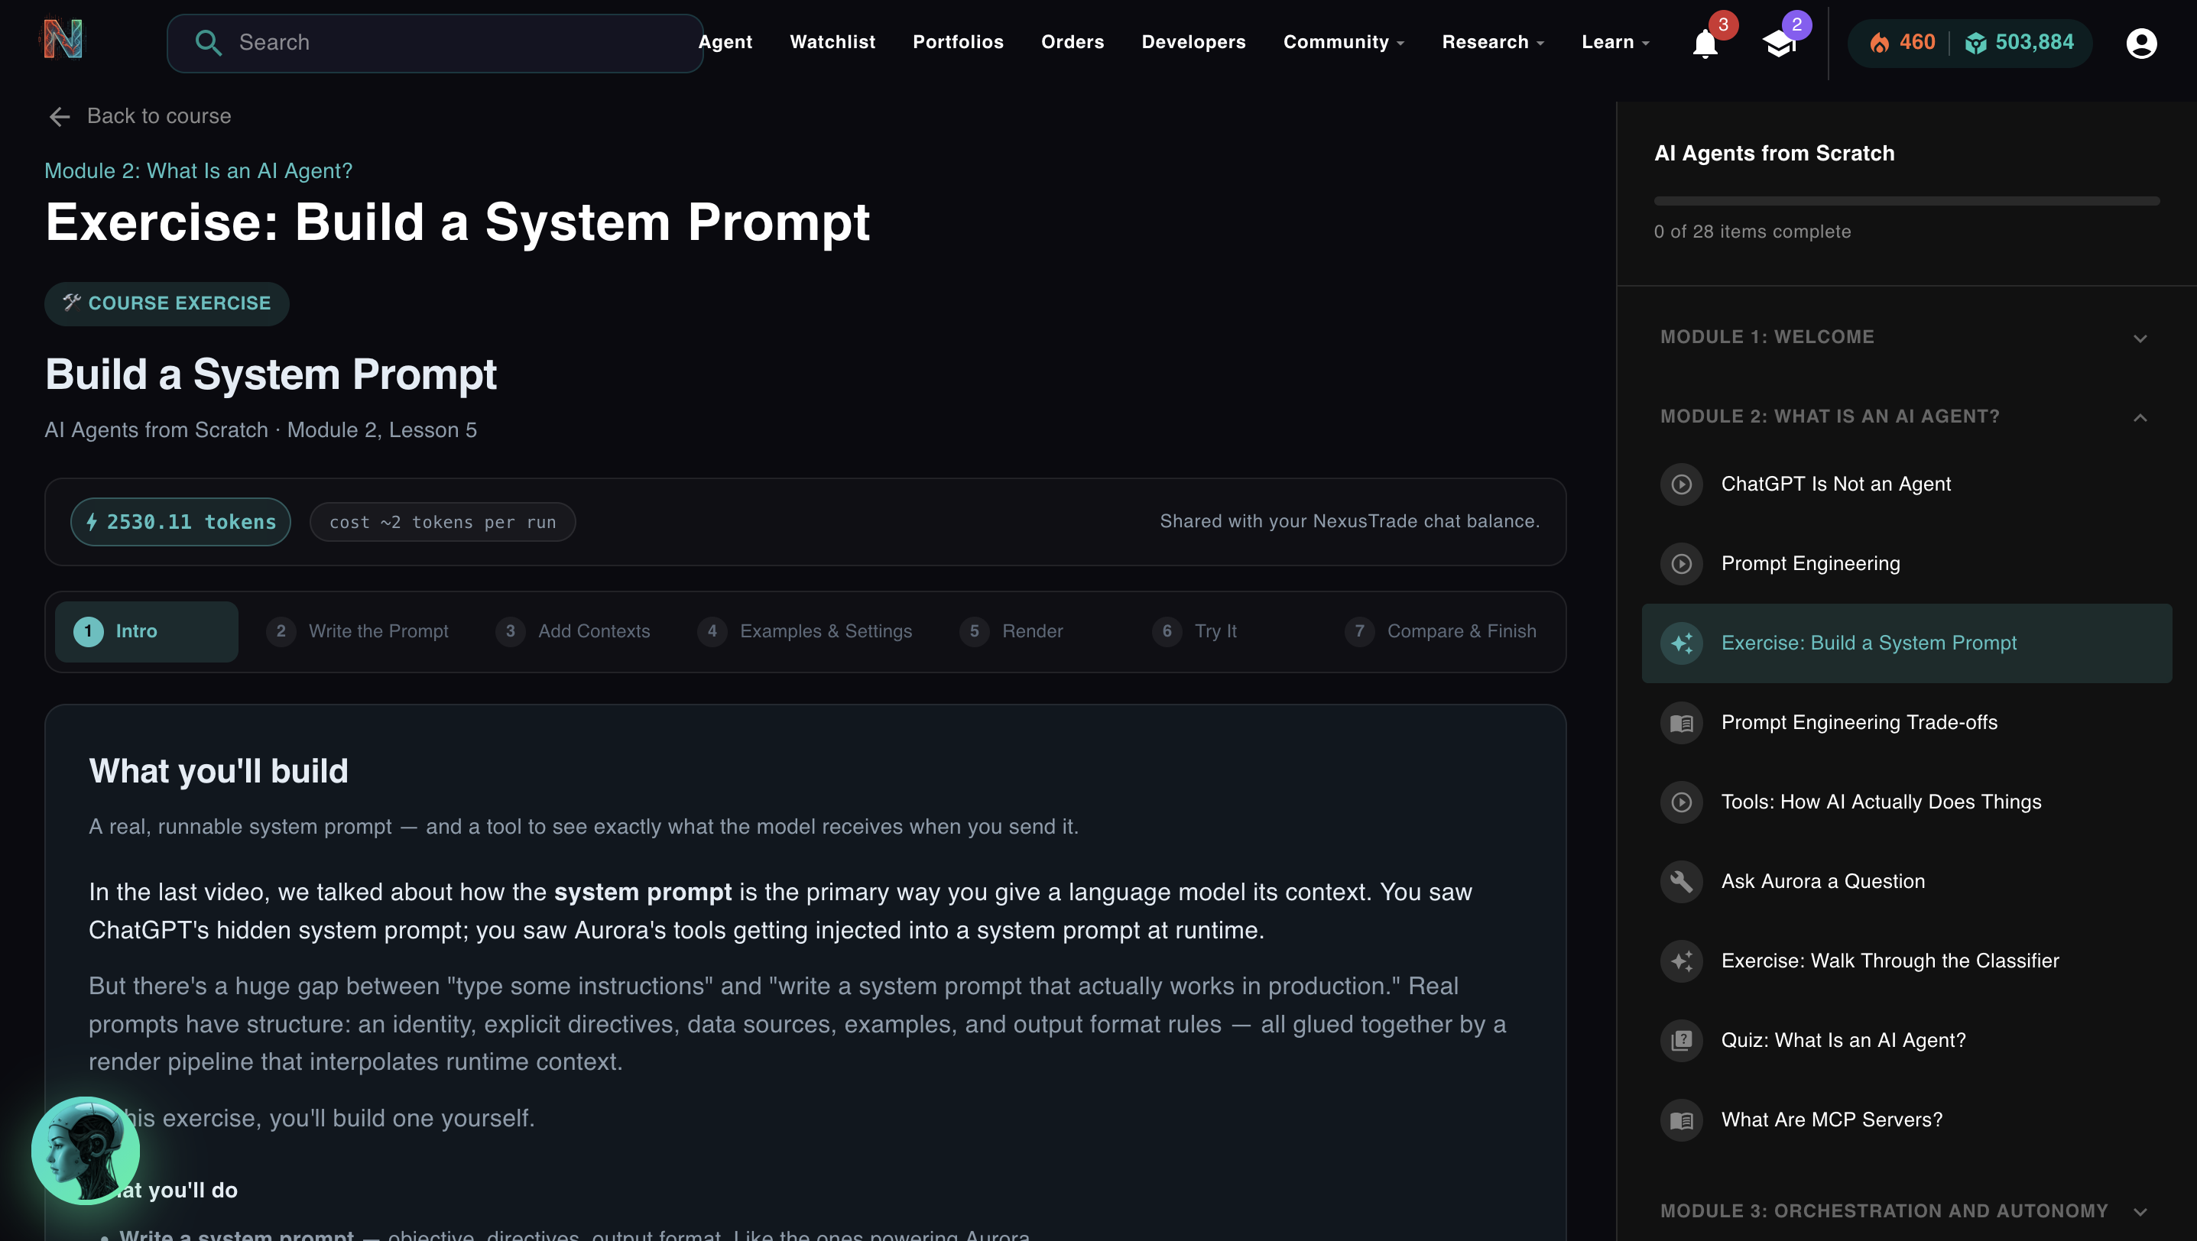Collapse the Module 2 section chevron
This screenshot has width=2197, height=1241.
pos(2140,418)
